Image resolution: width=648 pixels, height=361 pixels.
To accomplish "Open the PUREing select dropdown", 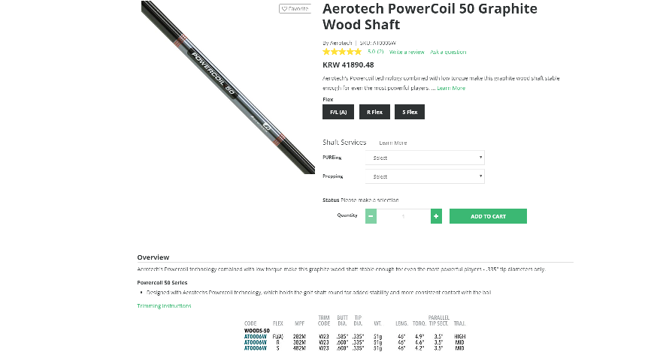I will pos(425,158).
